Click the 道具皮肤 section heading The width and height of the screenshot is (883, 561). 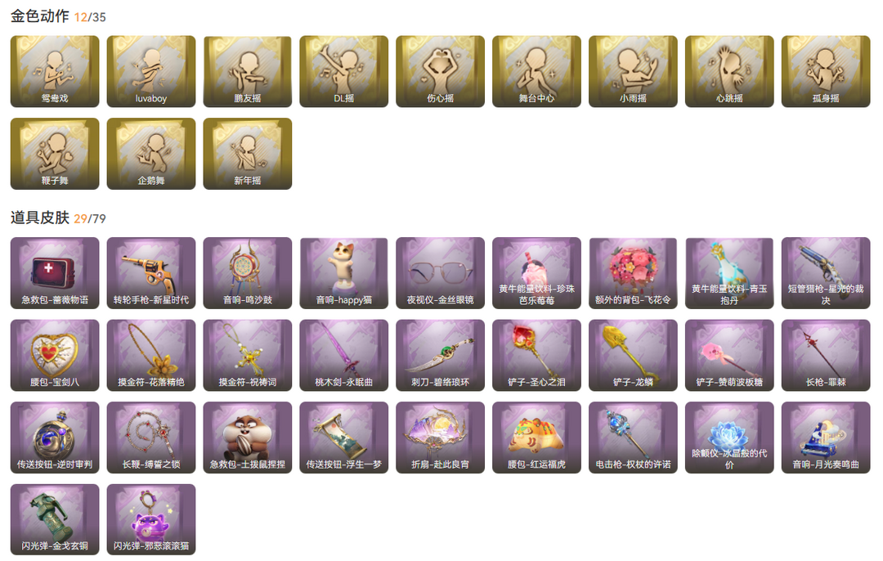(x=40, y=218)
